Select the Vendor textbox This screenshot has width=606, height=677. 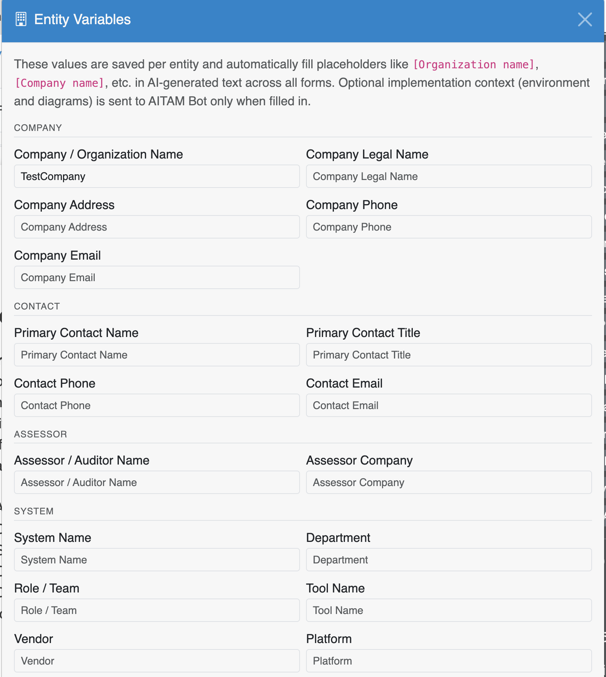(157, 661)
